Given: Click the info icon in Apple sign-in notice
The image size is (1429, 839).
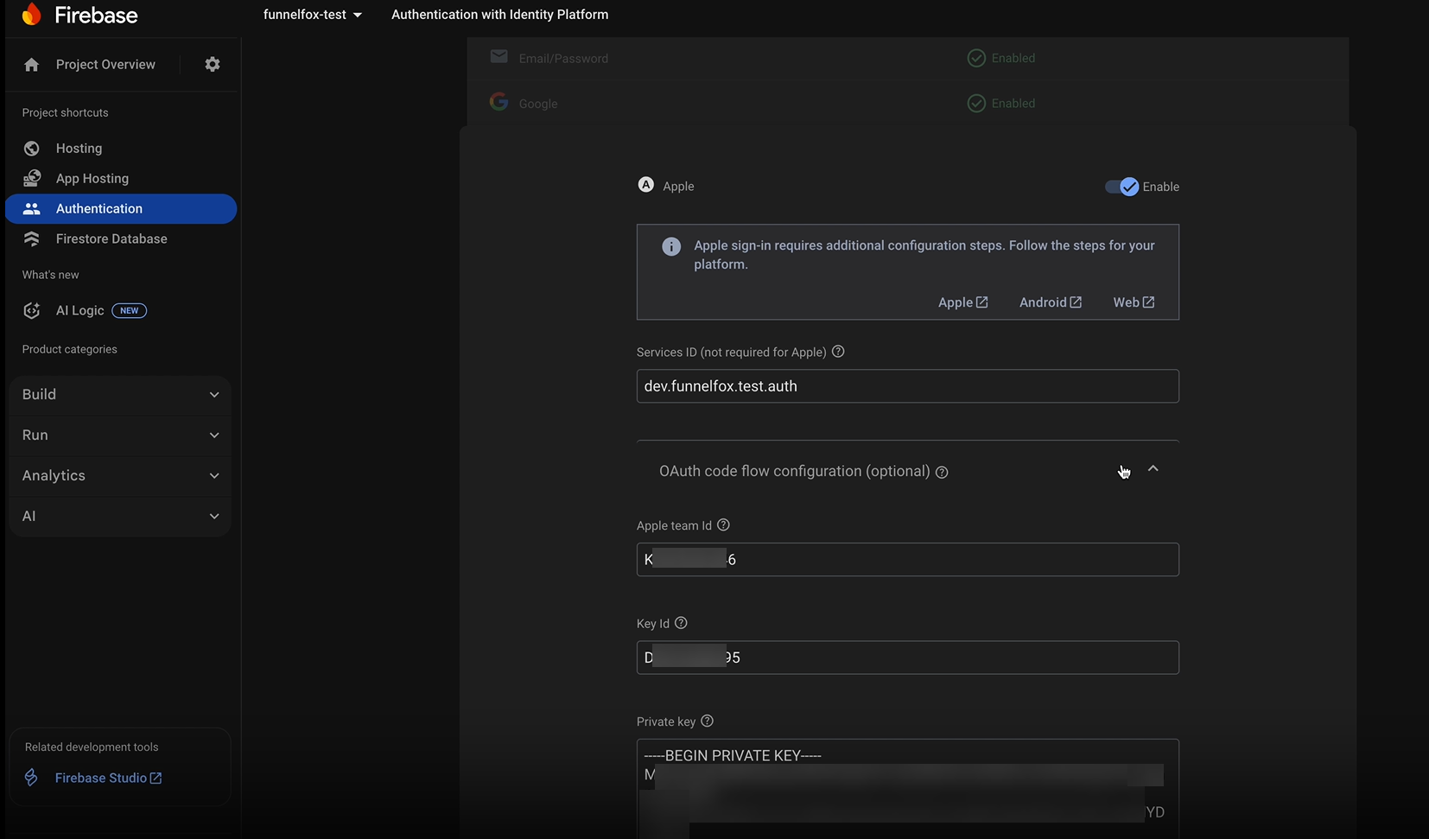Looking at the screenshot, I should tap(671, 247).
